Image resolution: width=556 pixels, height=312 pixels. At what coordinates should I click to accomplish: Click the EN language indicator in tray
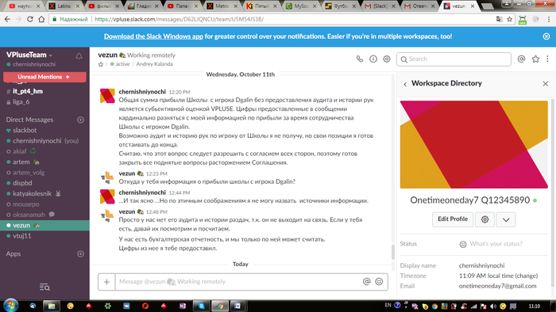pos(388,305)
